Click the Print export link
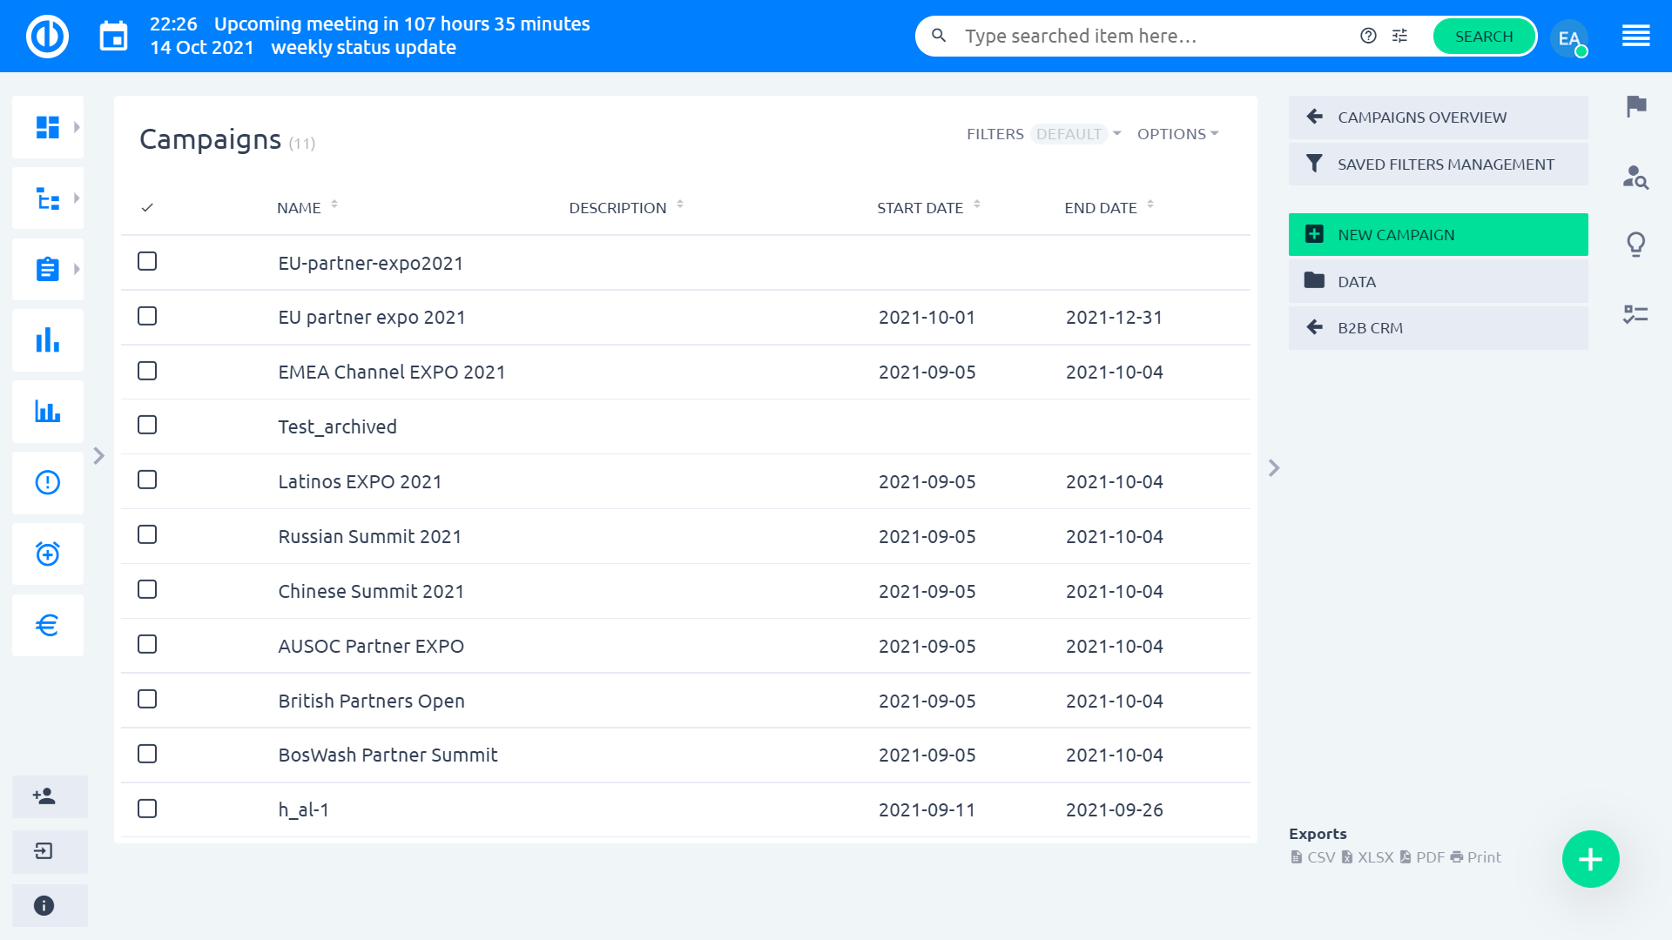Viewport: 1672px width, 940px height. pyautogui.click(x=1476, y=857)
